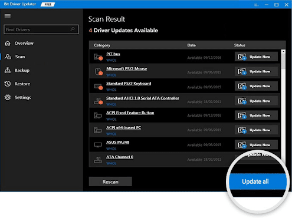Click the FREE badge in title bar

pos(48,4)
